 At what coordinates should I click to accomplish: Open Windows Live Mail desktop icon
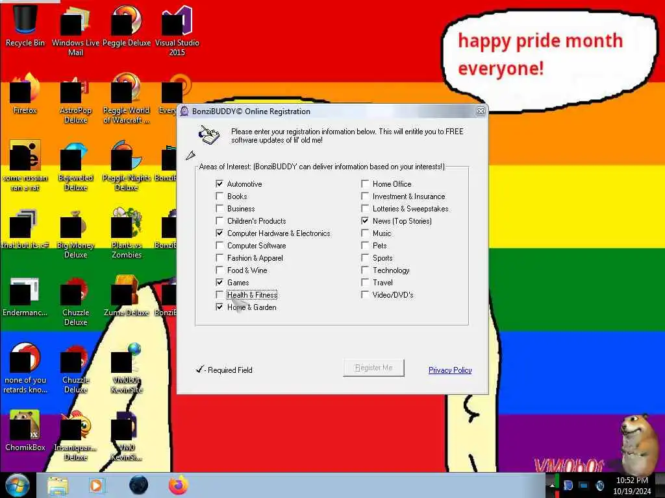[x=75, y=30]
